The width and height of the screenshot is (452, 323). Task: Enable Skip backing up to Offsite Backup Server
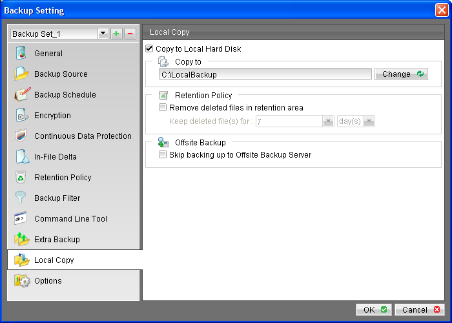(x=163, y=155)
